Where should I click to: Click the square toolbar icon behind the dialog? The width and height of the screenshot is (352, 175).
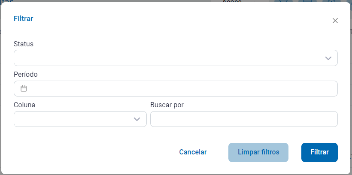click(307, 2)
